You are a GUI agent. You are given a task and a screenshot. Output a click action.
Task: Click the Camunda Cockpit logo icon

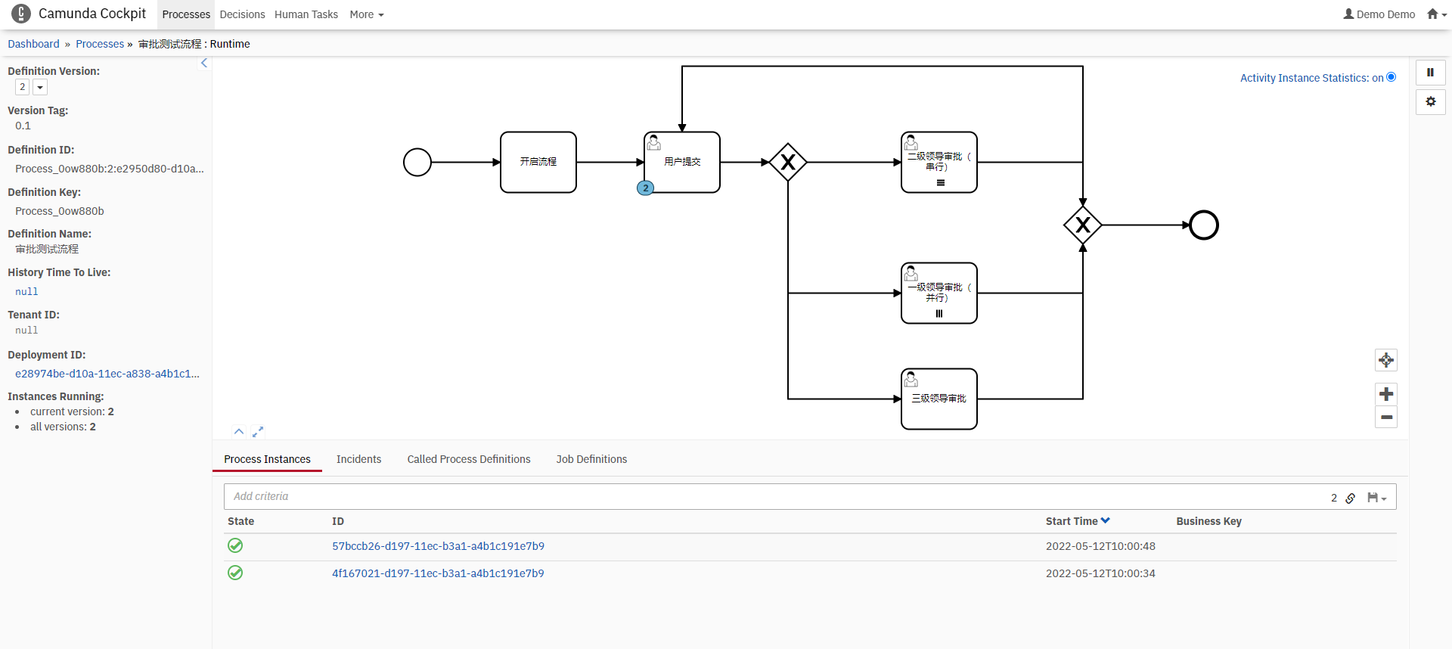point(21,14)
